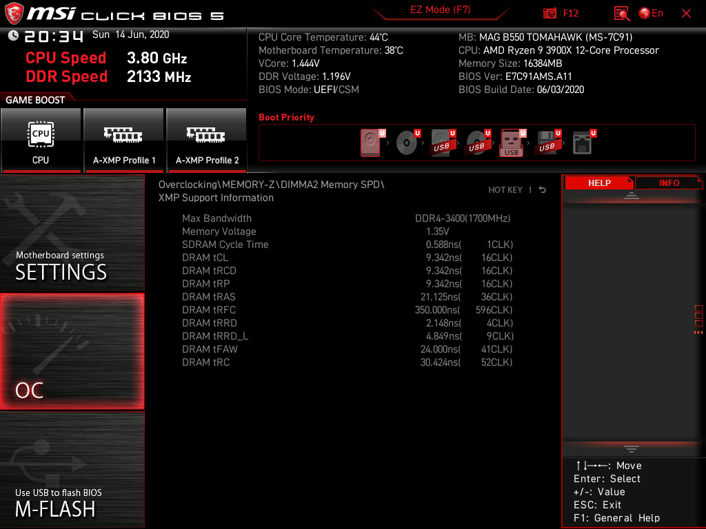Select the DRAM tRRD_L row
Image resolution: width=706 pixels, height=529 pixels.
click(347, 336)
